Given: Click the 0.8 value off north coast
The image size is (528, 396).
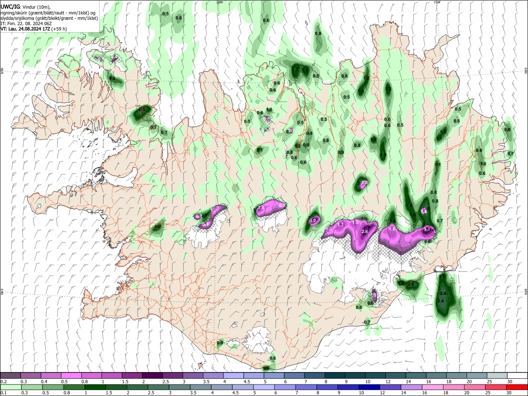Looking at the screenshot, I should tap(318, 34).
